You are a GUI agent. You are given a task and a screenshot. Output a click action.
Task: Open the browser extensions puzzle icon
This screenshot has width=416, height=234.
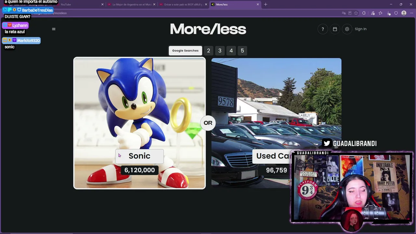pos(364,13)
